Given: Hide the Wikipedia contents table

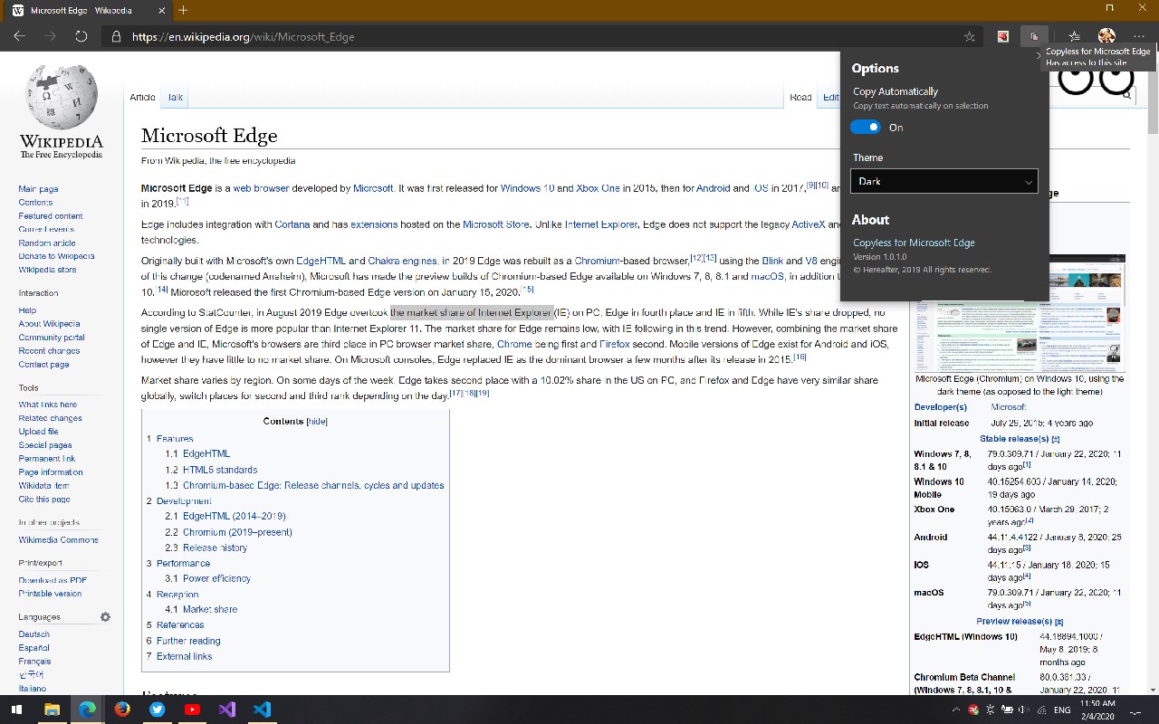Looking at the screenshot, I should pyautogui.click(x=317, y=422).
